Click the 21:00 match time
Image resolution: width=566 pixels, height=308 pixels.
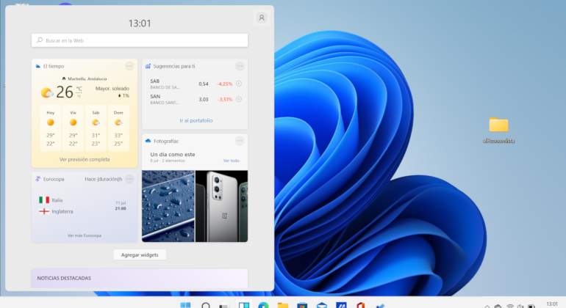point(121,208)
